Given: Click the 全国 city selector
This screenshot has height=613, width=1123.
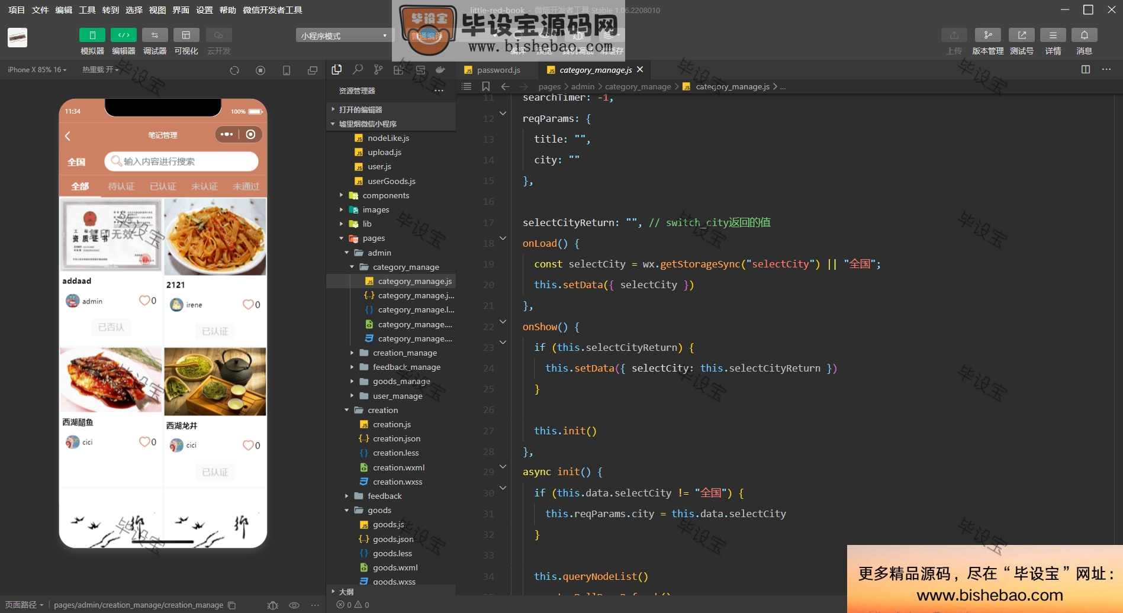Looking at the screenshot, I should pyautogui.click(x=76, y=162).
